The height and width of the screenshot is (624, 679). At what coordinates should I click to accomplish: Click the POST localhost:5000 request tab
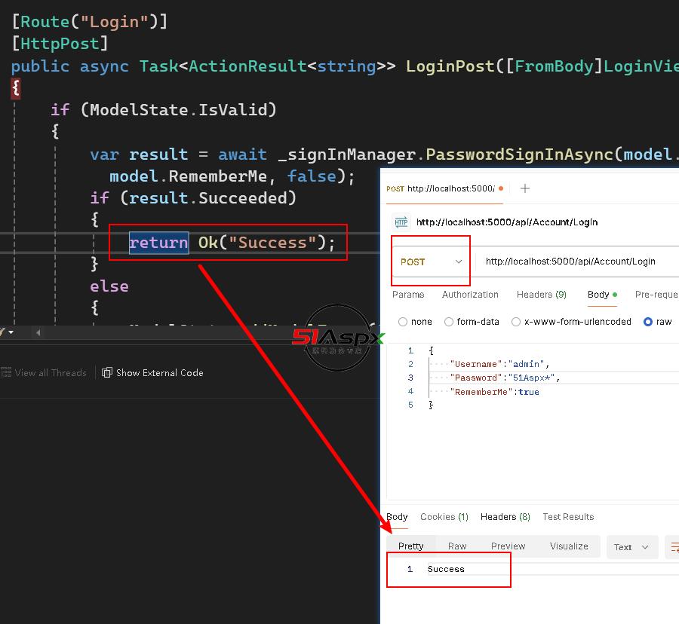(x=444, y=188)
